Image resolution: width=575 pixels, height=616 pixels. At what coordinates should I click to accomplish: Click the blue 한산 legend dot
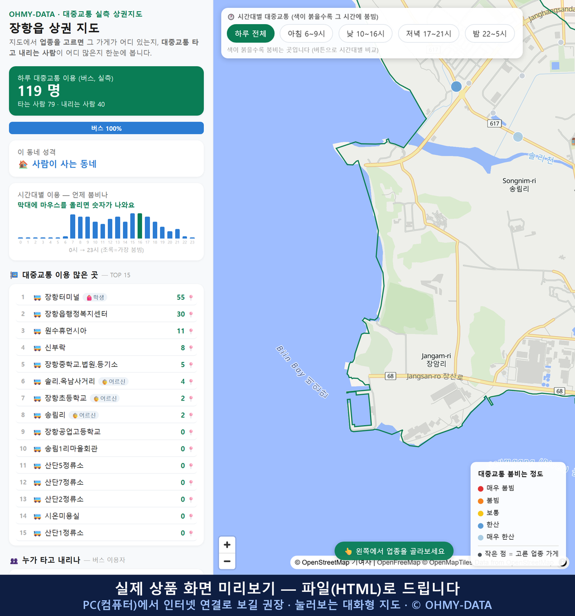[480, 525]
